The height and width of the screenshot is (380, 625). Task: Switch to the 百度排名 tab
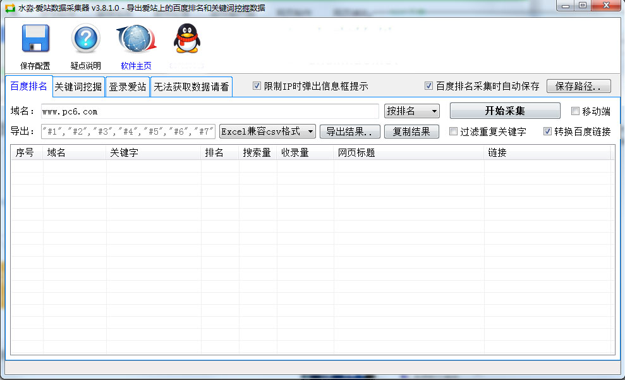point(28,86)
